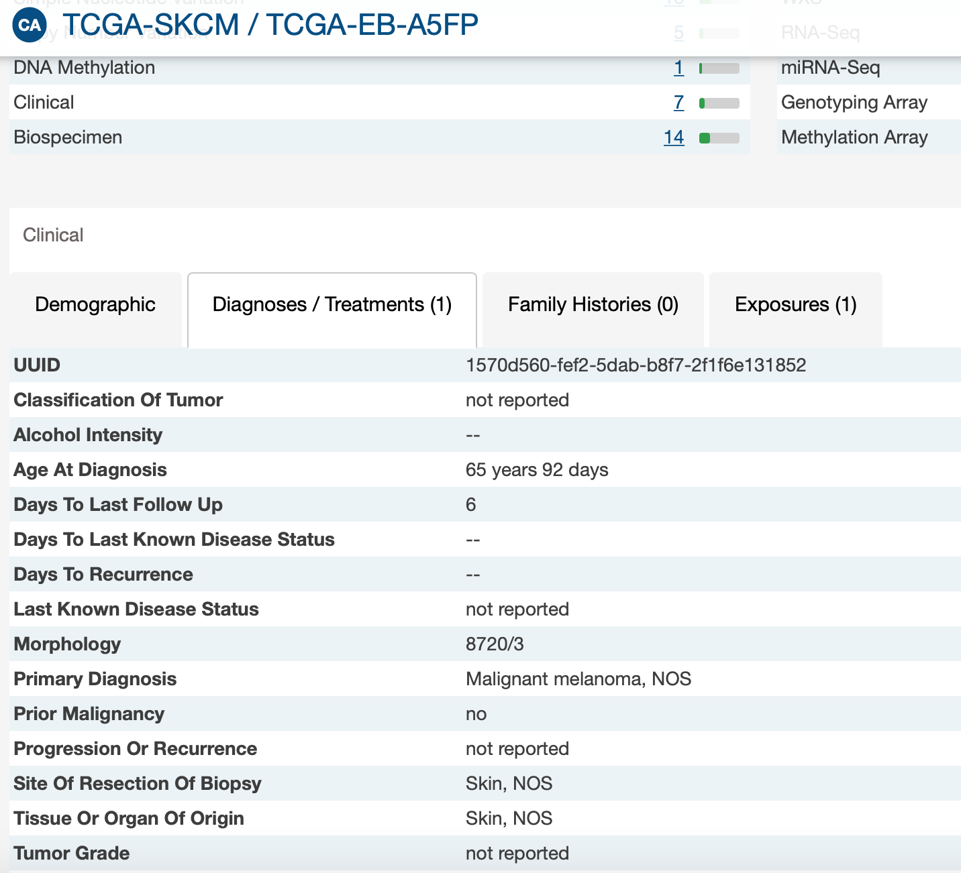Click the Site Of Resection Of Biopsy label
The image size is (961, 873).
click(138, 784)
